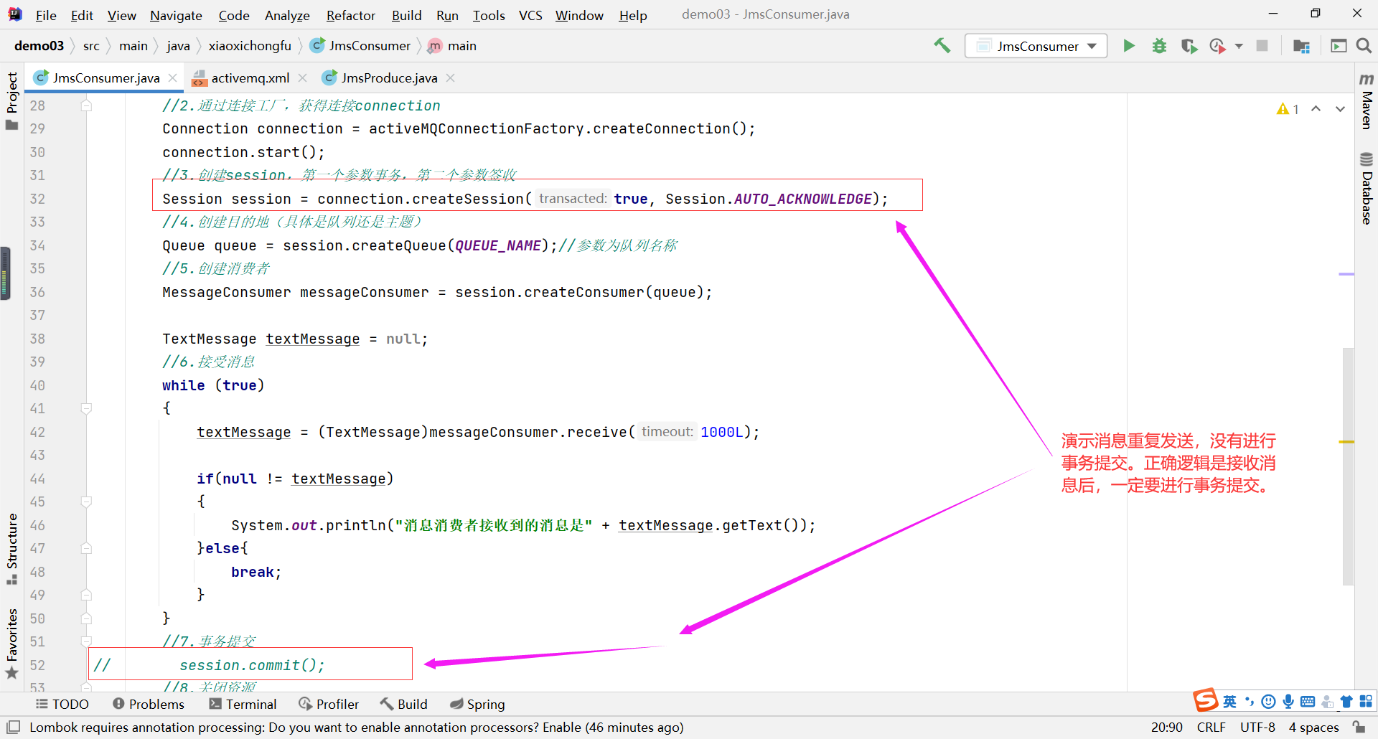Click the JmsConsumer class breadcrumb
The width and height of the screenshot is (1378, 739).
pyautogui.click(x=360, y=46)
